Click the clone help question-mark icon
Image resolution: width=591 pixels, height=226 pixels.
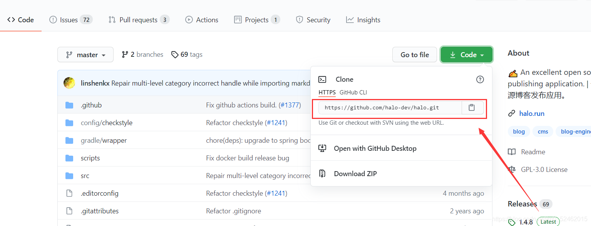tap(480, 79)
